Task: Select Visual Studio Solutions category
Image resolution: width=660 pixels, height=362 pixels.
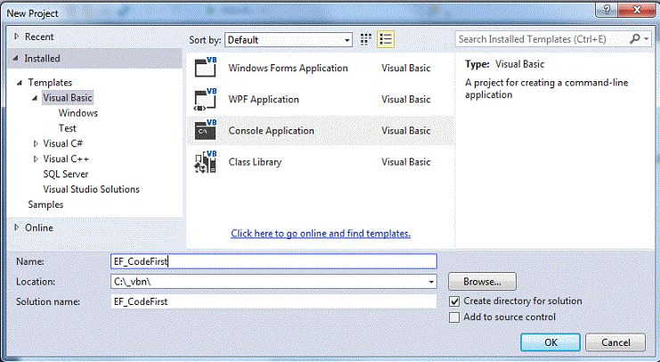Action: (91, 189)
